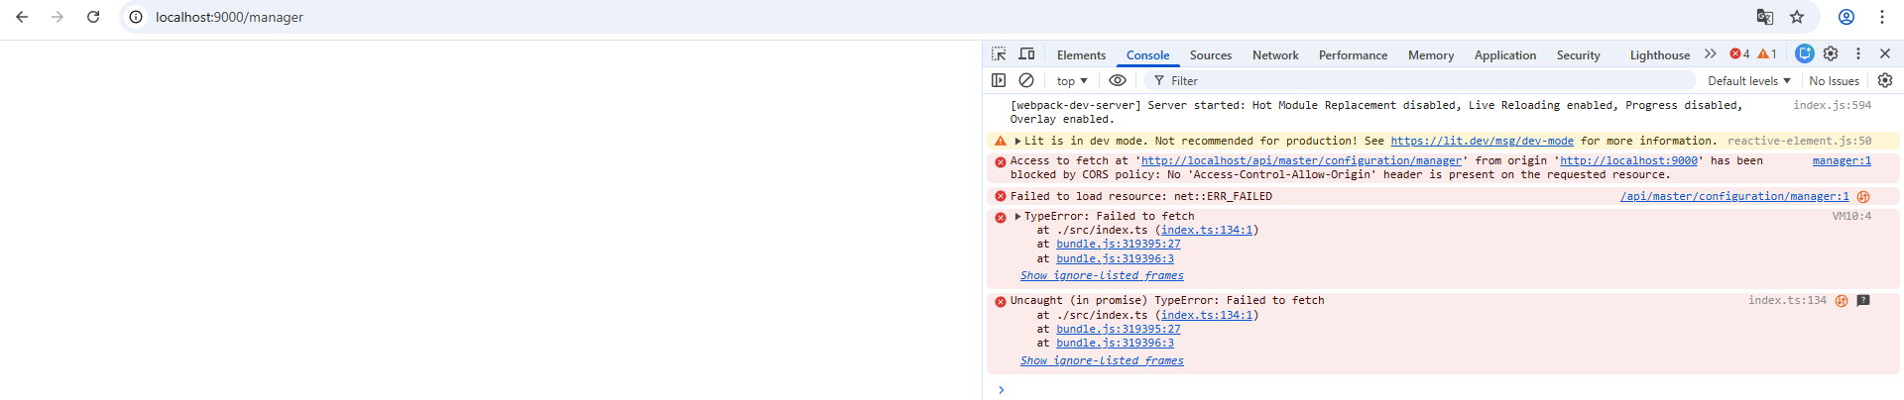The image size is (1904, 400).
Task: Open the DevTools AI assistance icon
Action: click(x=1804, y=54)
